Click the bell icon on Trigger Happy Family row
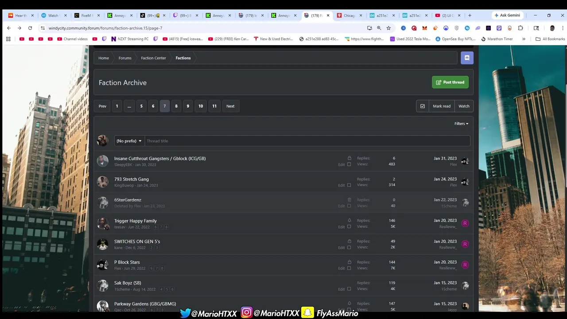567x319 pixels. click(x=350, y=221)
